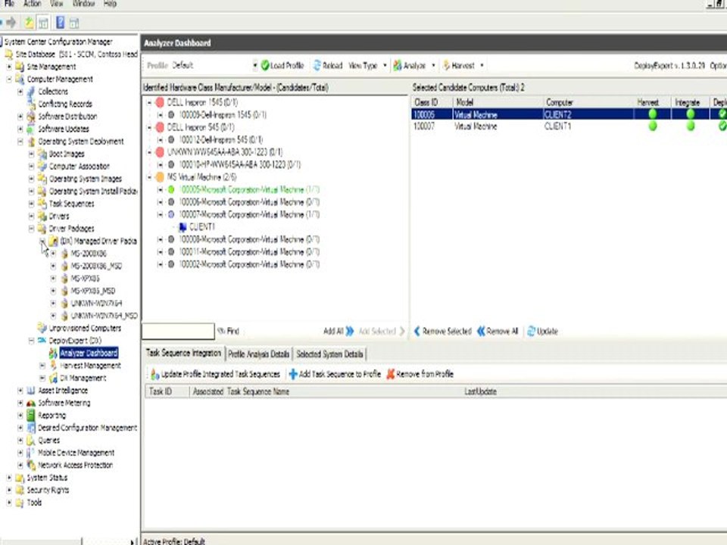727x545 pixels.
Task: Open the Harvest dropdown arrow
Action: point(482,66)
